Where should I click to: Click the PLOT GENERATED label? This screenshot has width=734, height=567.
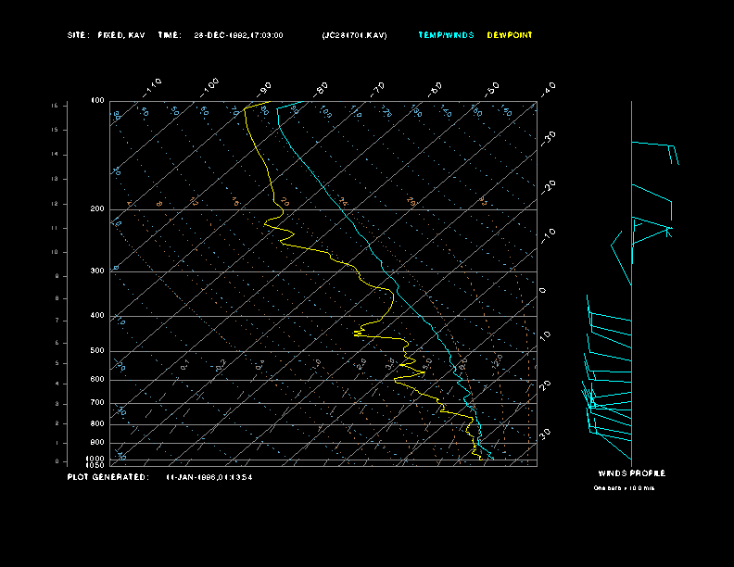(x=107, y=477)
